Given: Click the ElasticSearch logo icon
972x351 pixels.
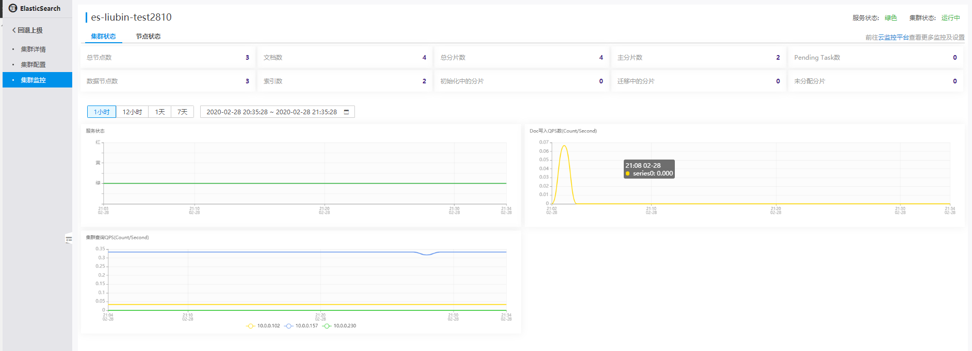Looking at the screenshot, I should [13, 8].
